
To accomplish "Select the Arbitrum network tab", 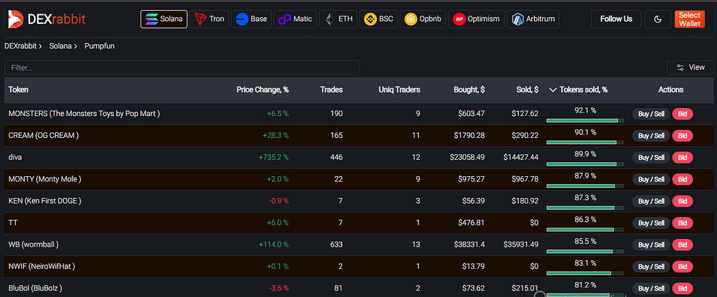I will (533, 19).
